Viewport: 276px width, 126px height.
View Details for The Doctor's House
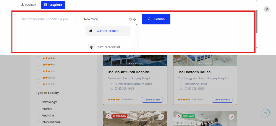(x=222, y=100)
